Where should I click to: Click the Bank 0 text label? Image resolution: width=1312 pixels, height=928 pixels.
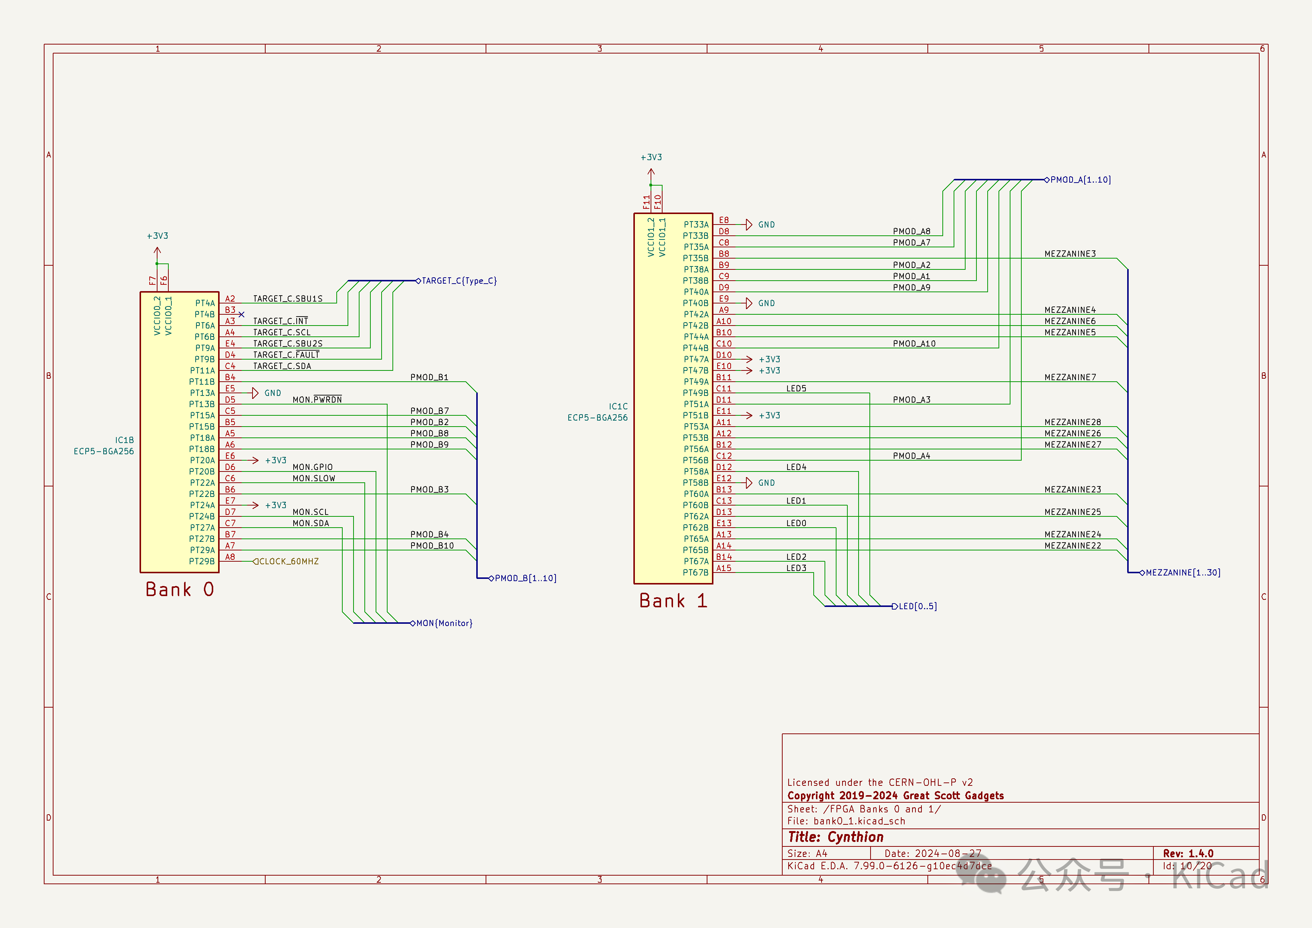click(x=180, y=589)
